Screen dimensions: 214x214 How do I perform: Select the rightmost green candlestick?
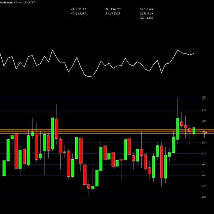tap(194, 131)
